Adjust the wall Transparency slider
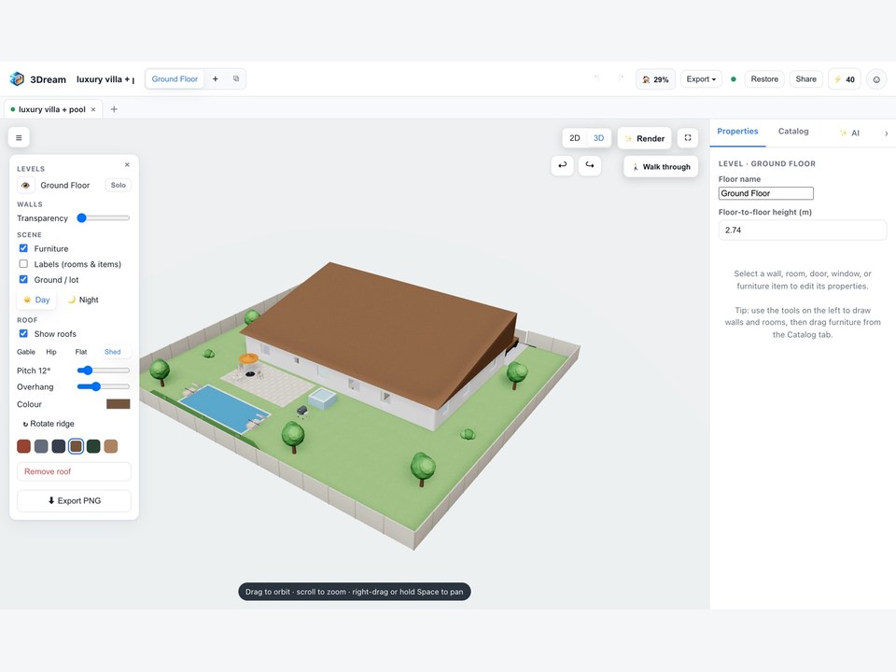Image resolution: width=896 pixels, height=672 pixels. click(x=104, y=217)
